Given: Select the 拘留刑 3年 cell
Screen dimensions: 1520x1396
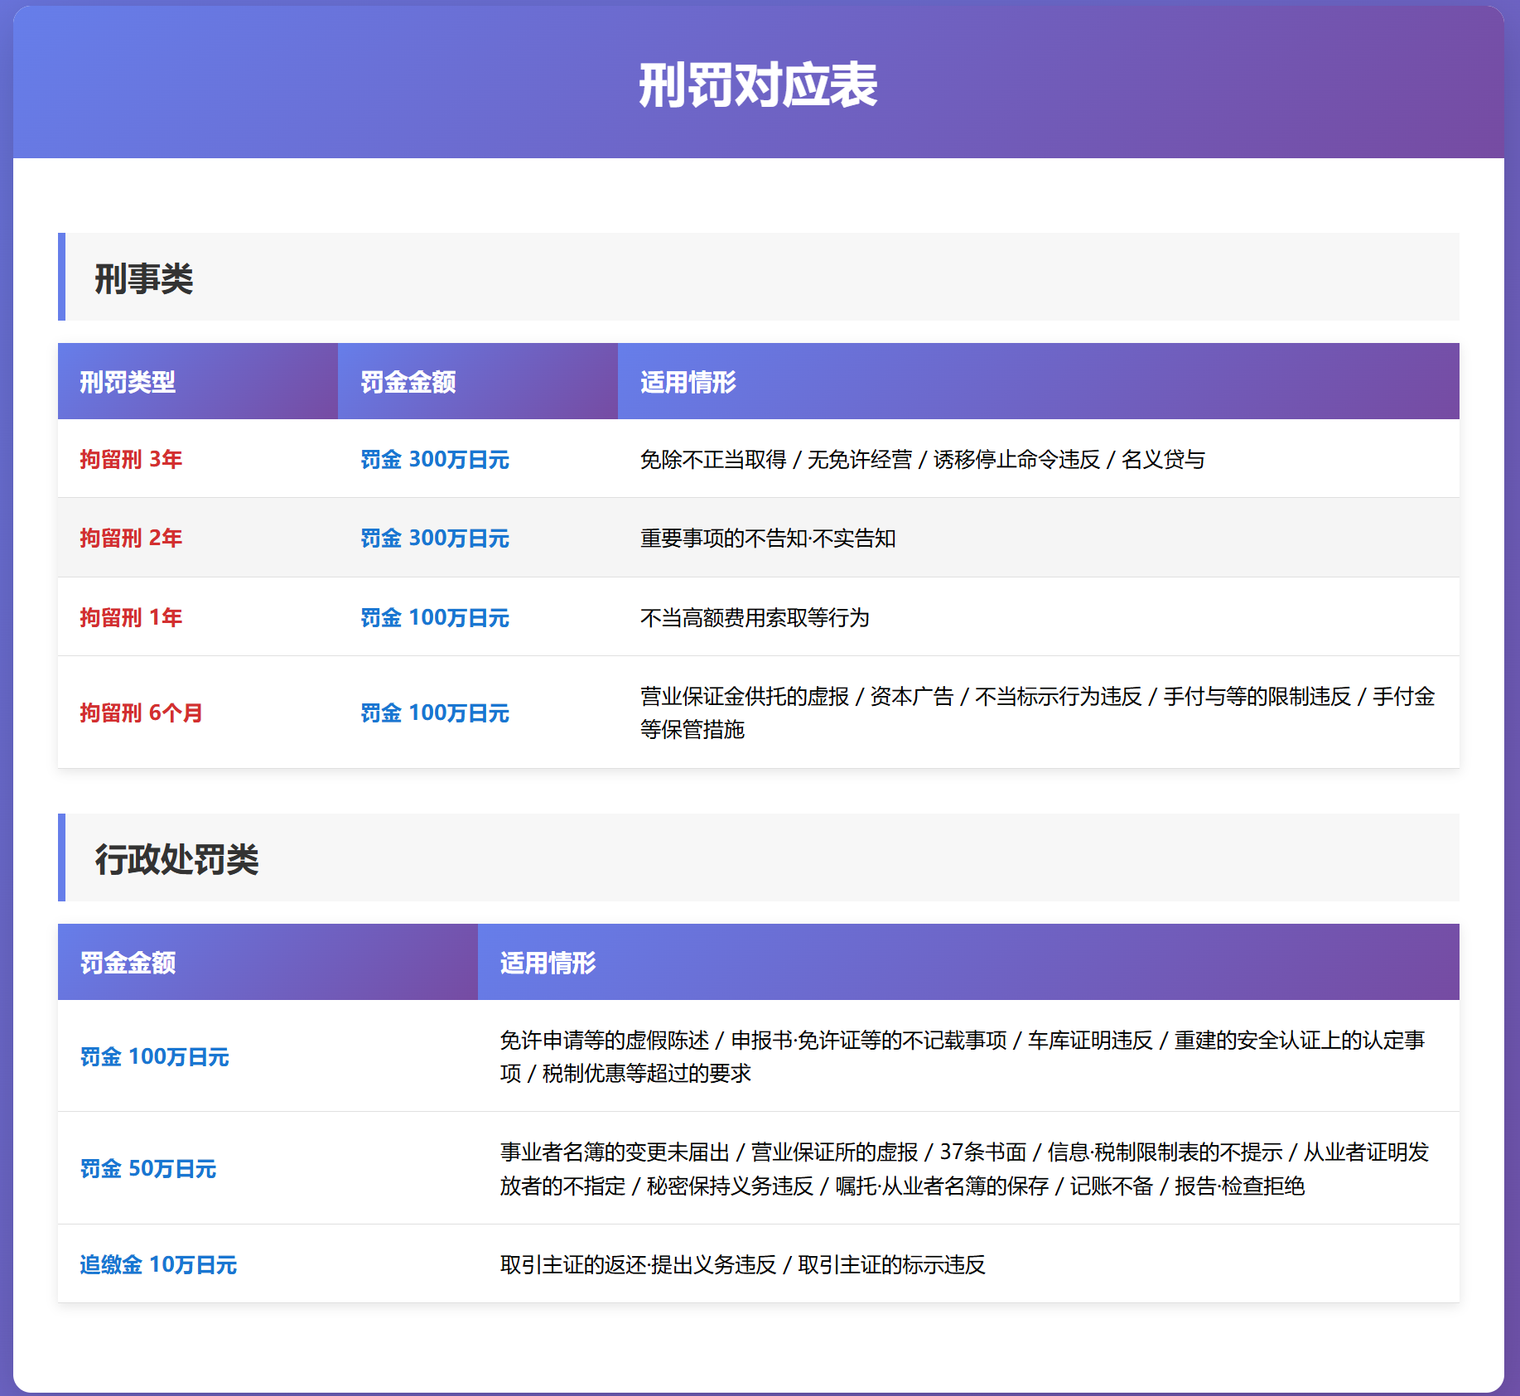Looking at the screenshot, I should click(131, 460).
